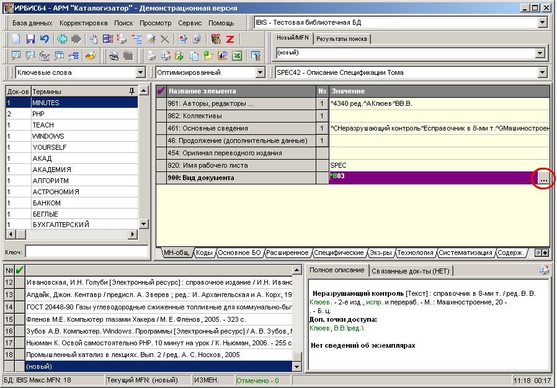Click the repeat number button for field 961
This screenshot has height=388, width=557.
(x=322, y=103)
